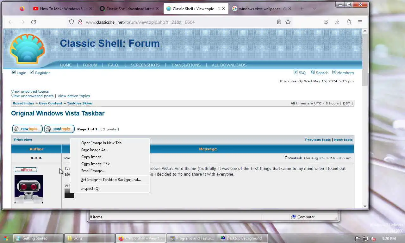The height and width of the screenshot is (243, 405).
Task: Go to Taskbar Skins breadcrumb
Action: pos(79,103)
